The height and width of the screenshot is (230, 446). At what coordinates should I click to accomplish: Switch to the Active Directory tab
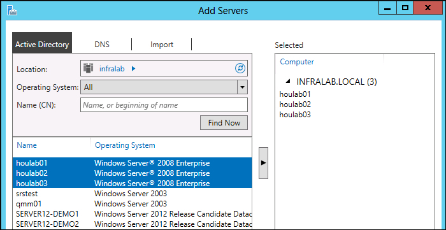coord(42,43)
